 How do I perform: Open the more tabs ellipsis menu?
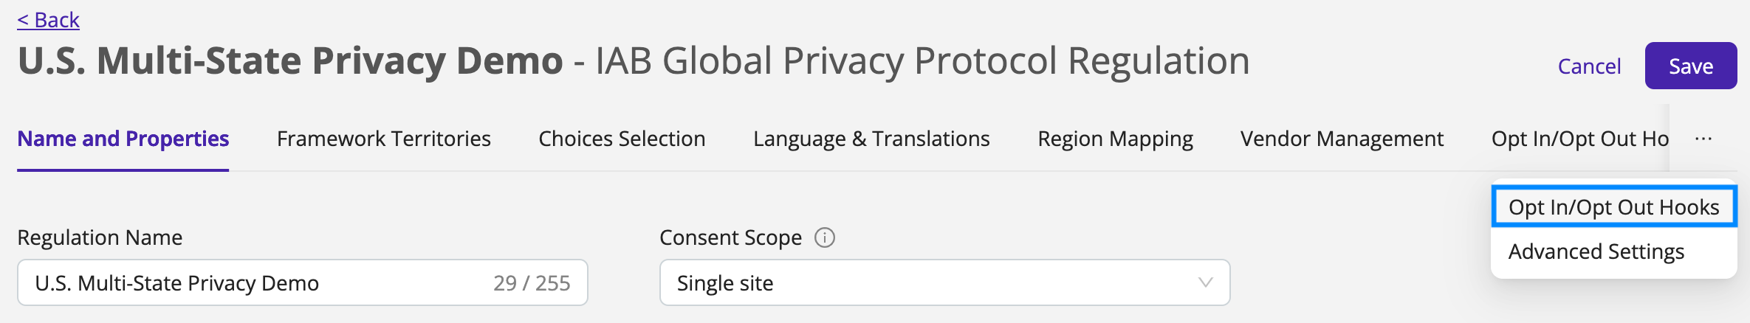1703,139
